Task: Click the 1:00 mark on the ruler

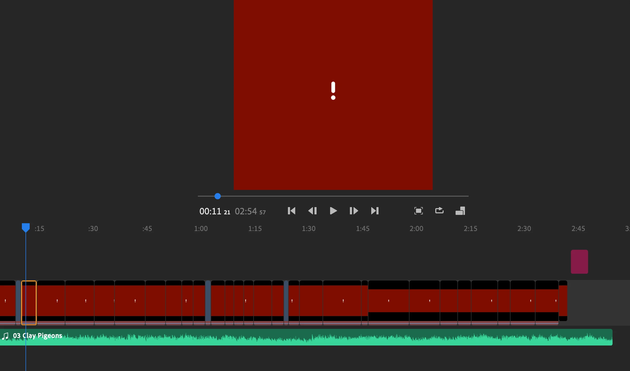Action: [x=201, y=229]
